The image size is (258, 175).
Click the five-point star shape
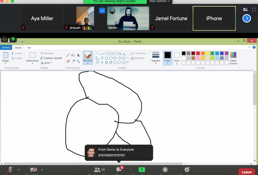[106, 62]
